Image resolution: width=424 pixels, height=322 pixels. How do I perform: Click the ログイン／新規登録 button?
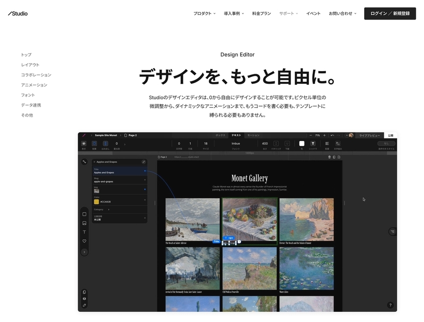390,14
